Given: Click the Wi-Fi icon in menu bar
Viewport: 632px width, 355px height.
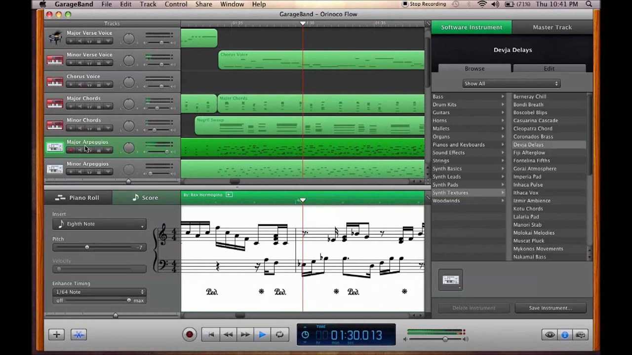Looking at the screenshot, I should (482, 4).
